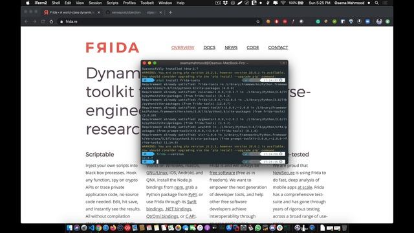This screenshot has height=233, width=414.
Task: Click the browser forward arrow
Action: 34,21
